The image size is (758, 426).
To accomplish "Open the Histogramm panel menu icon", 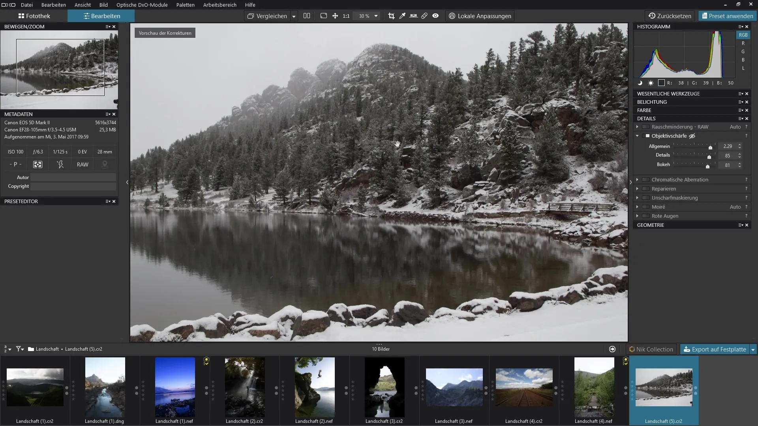I will (x=741, y=27).
